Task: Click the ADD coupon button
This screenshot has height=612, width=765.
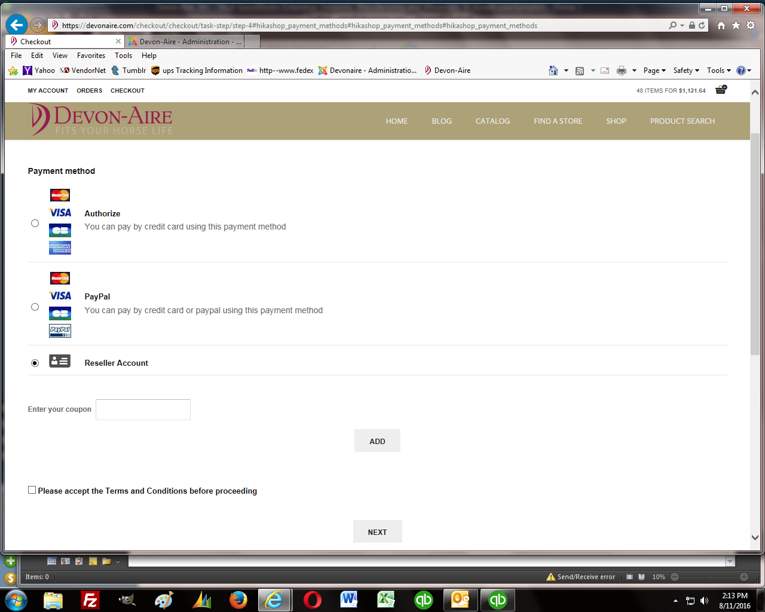Action: (x=377, y=441)
